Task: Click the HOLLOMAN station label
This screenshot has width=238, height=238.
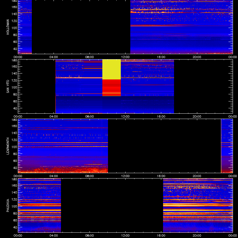Action: [8, 27]
